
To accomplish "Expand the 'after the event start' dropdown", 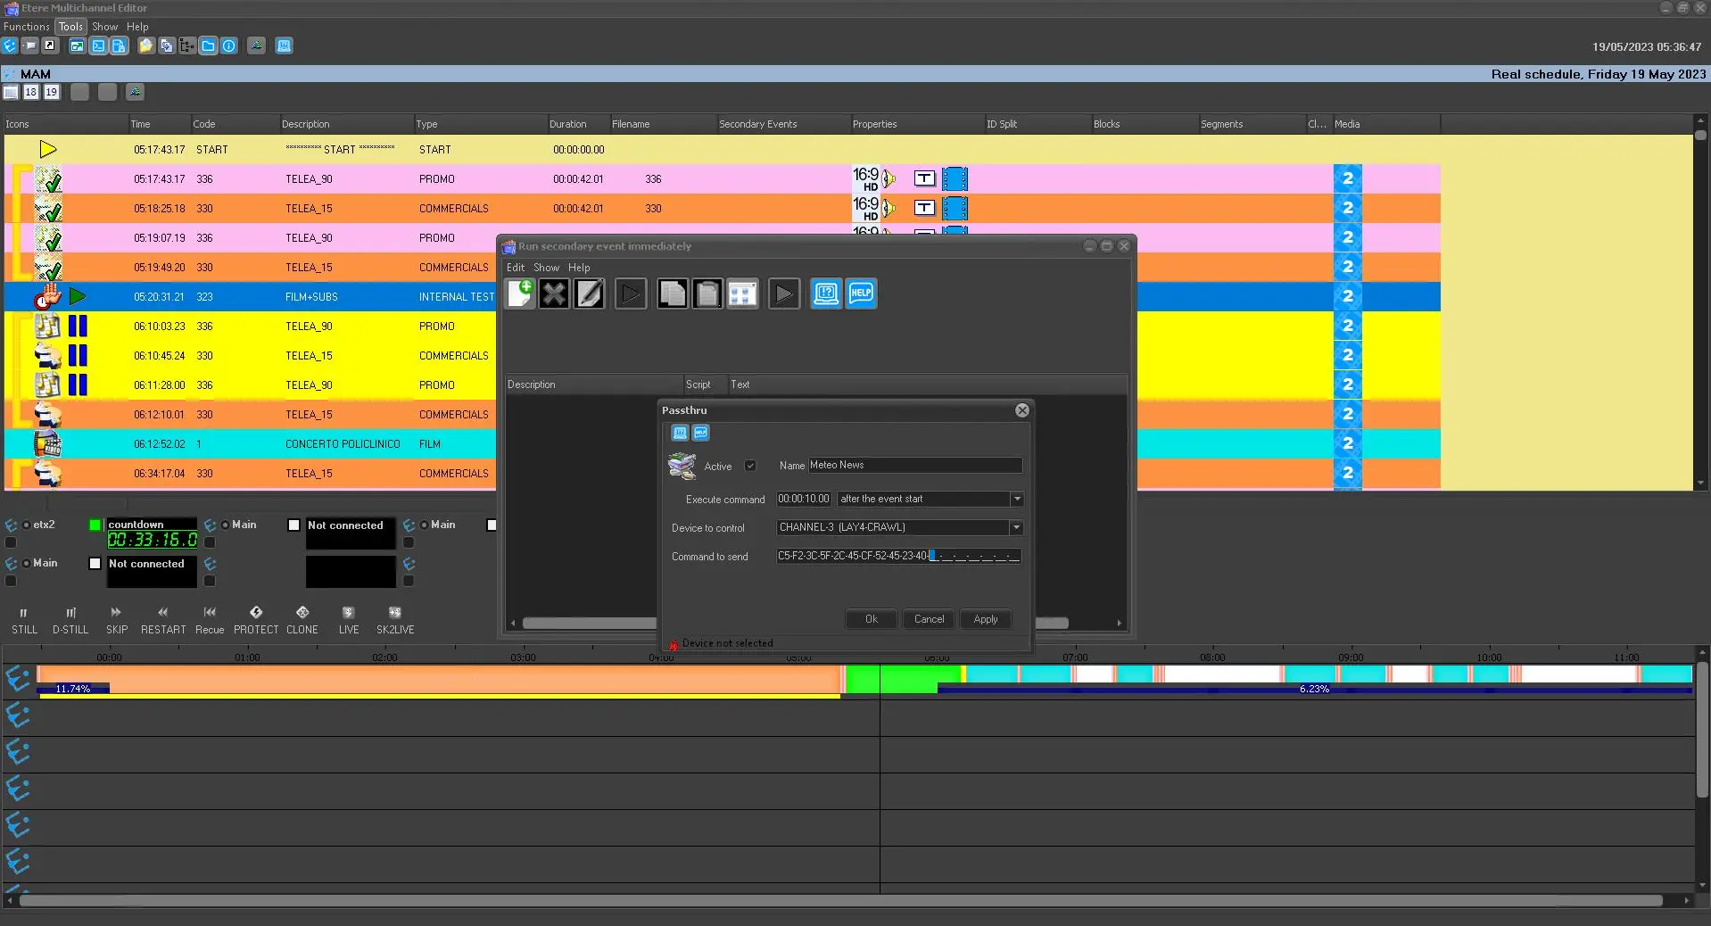I will (x=1016, y=499).
